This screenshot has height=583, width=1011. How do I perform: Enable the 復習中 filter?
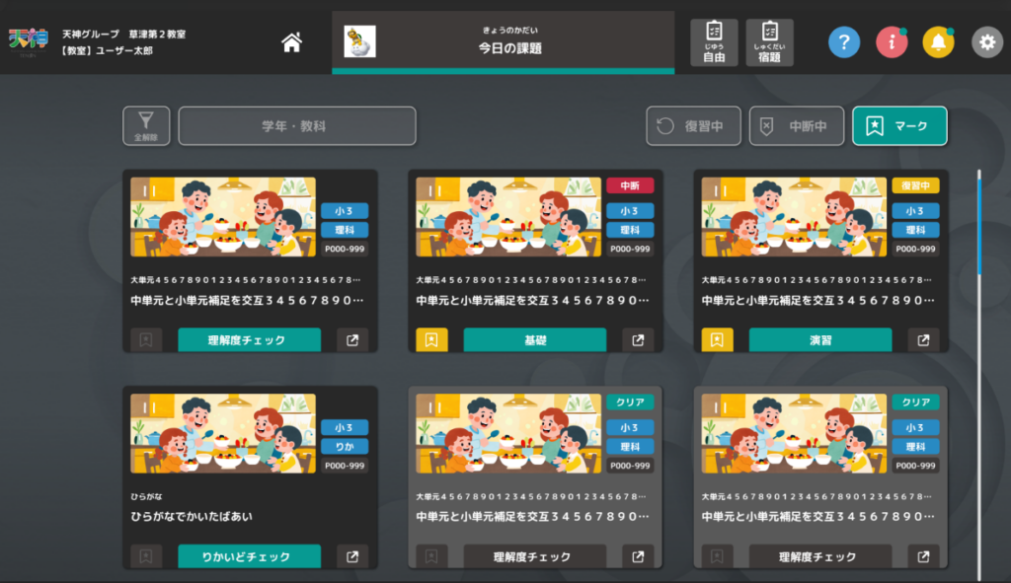[691, 125]
